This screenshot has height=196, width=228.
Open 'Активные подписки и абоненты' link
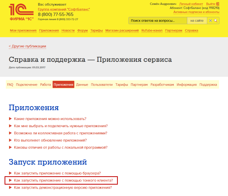pos(196,12)
